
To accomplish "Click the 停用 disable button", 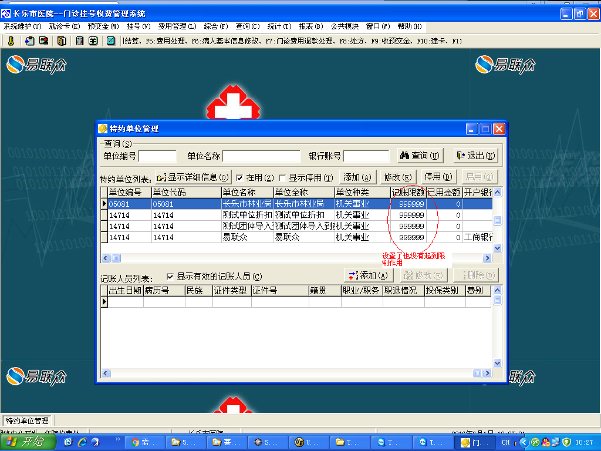I will coord(438,177).
